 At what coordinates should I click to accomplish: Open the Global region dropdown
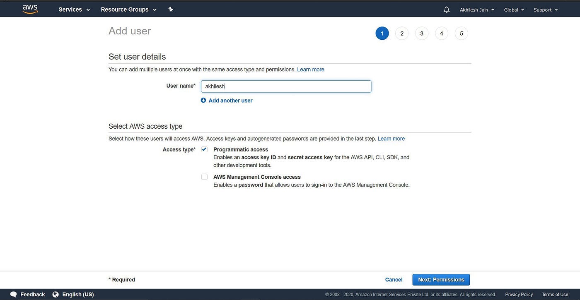click(x=514, y=10)
